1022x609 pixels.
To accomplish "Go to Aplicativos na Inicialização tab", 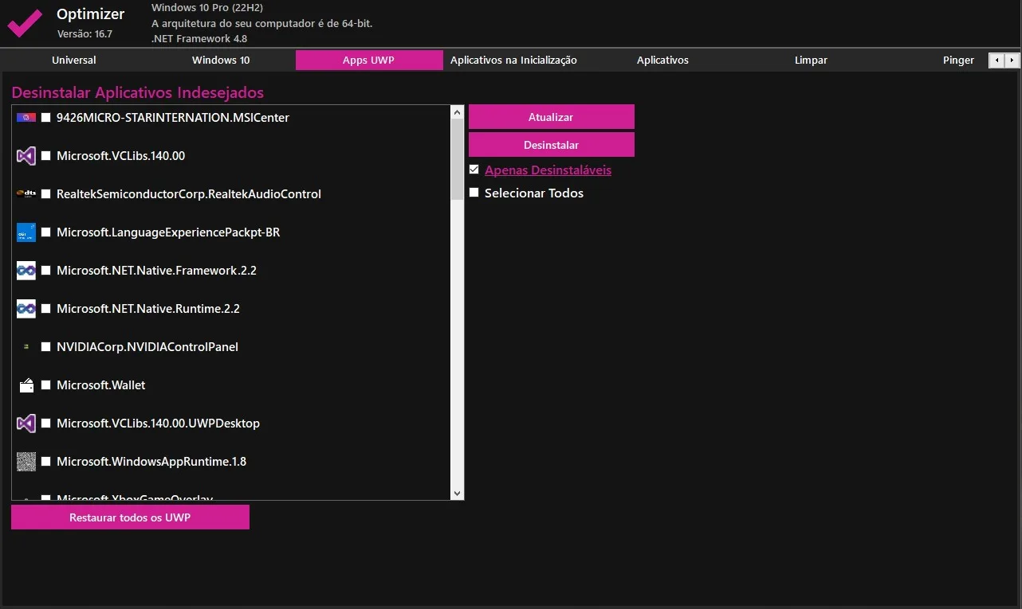I will (x=513, y=61).
